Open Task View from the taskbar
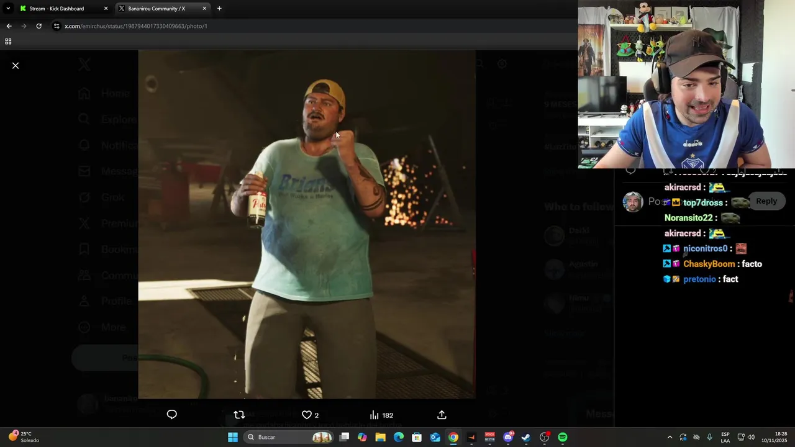Screen dimensions: 795x447 click(x=345, y=437)
